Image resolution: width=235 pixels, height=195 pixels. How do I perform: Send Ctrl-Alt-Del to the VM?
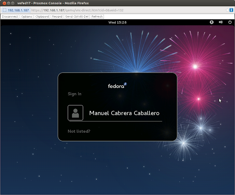(77, 16)
